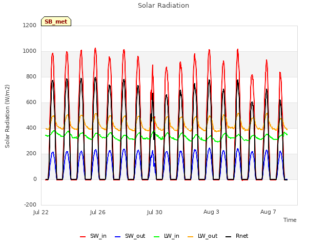This screenshot has width=328, height=246.
Task: Click the Jul 22 x-axis tick label
Action: pyautogui.click(x=41, y=212)
